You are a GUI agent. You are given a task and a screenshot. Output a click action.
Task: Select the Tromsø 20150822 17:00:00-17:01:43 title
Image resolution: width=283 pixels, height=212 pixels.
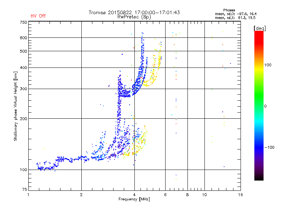click(134, 12)
